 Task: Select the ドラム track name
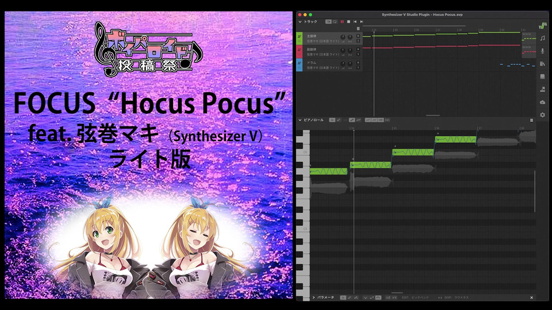click(312, 63)
